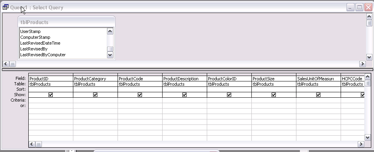Screen dimensions: 374x152
Task: Toggle Show checkbox for ProductSize column
Action: 274,95
